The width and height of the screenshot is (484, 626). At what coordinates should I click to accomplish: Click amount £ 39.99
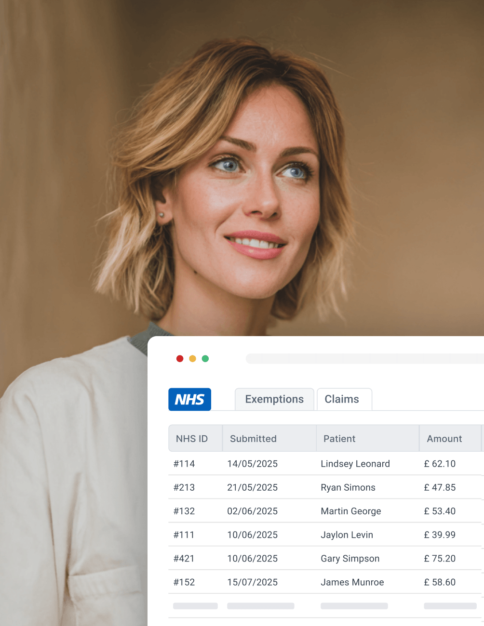click(x=440, y=535)
